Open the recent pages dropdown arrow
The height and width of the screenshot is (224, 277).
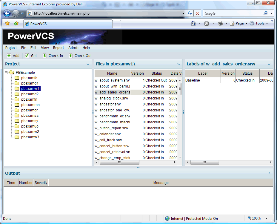click(x=22, y=13)
